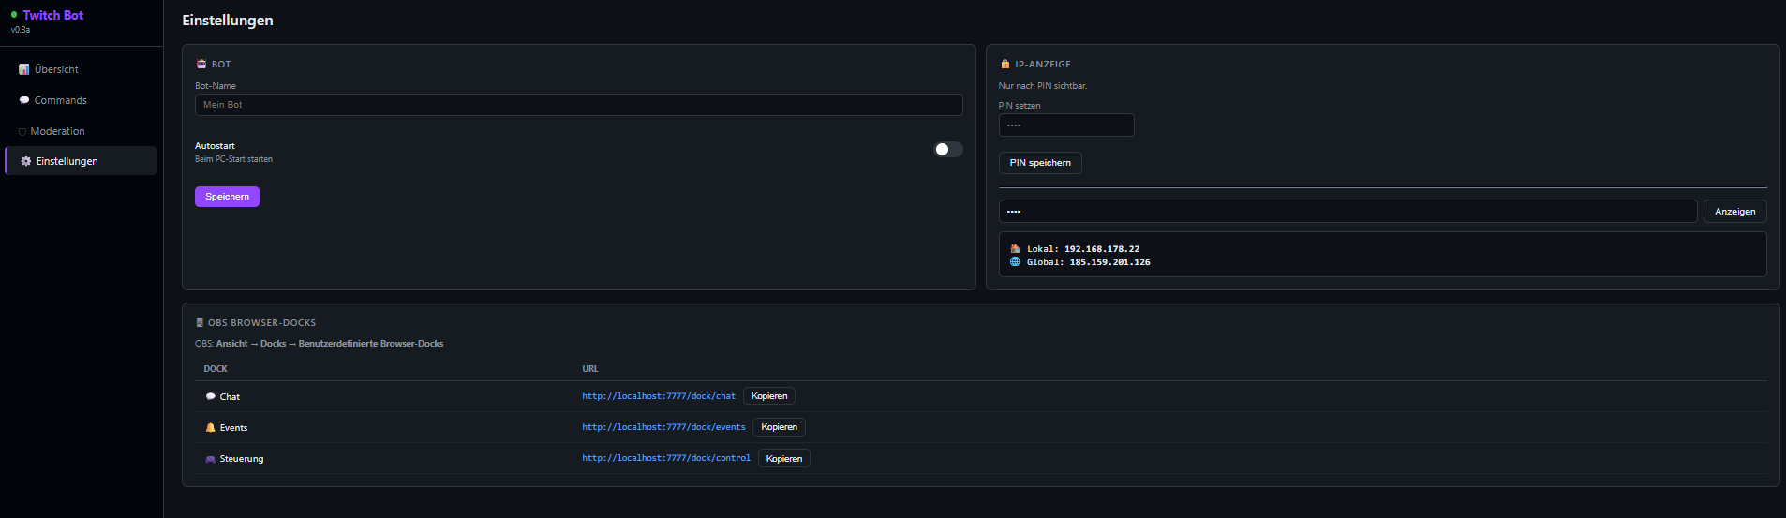Click the Twitch Bot title
Image resolution: width=1786 pixels, height=518 pixels.
coord(52,15)
